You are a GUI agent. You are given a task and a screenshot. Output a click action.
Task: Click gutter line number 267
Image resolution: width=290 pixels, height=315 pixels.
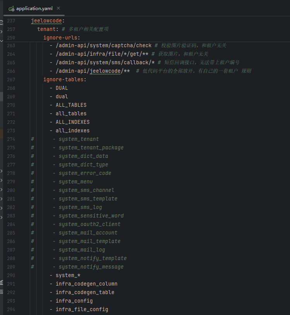pyautogui.click(x=11, y=79)
